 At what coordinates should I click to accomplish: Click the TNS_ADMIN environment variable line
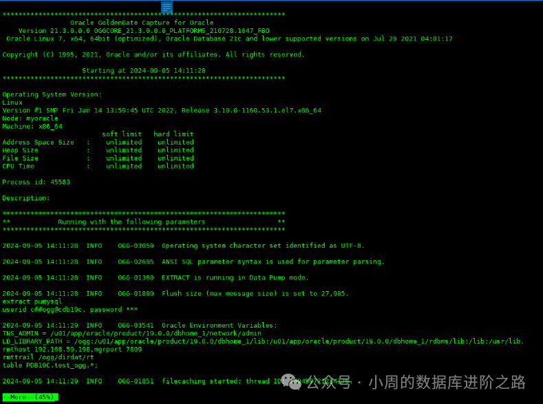click(x=131, y=333)
